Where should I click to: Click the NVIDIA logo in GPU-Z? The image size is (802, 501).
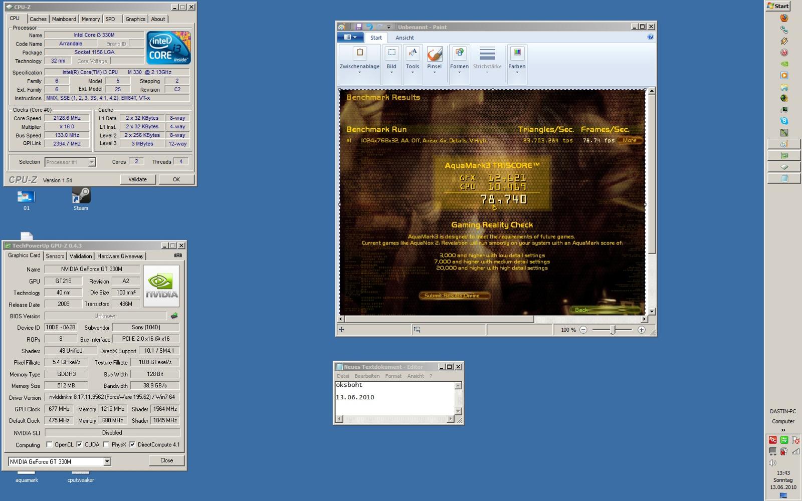[161, 286]
